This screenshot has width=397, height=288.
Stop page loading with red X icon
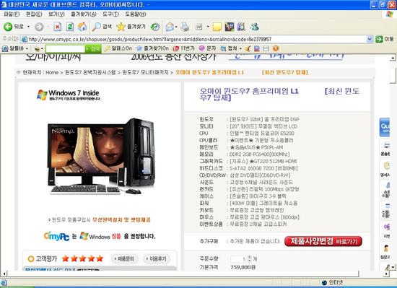coord(58,27)
